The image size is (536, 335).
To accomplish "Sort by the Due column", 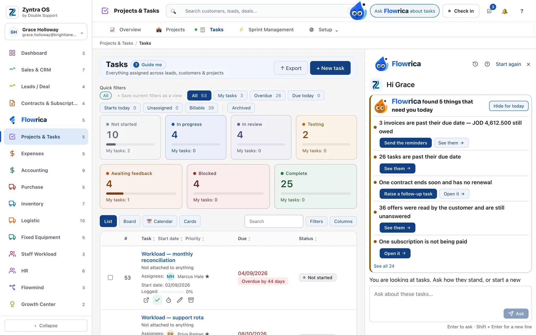I will coord(244,239).
